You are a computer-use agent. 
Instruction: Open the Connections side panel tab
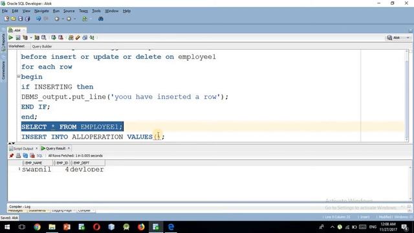[x=3, y=70]
